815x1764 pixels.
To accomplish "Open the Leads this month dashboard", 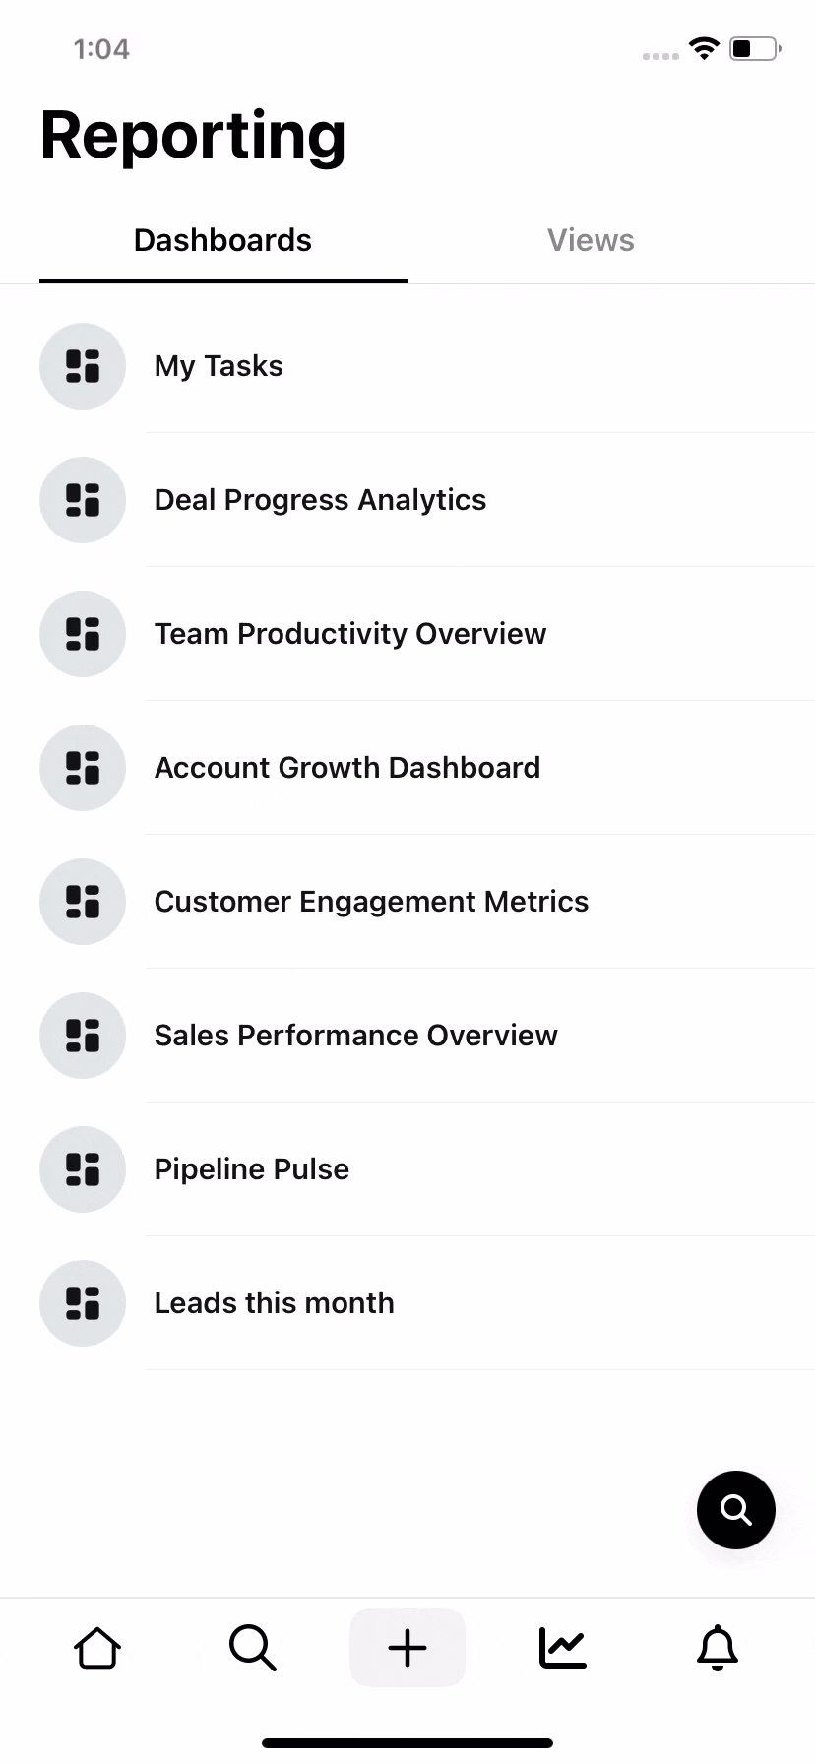I will coord(407,1303).
